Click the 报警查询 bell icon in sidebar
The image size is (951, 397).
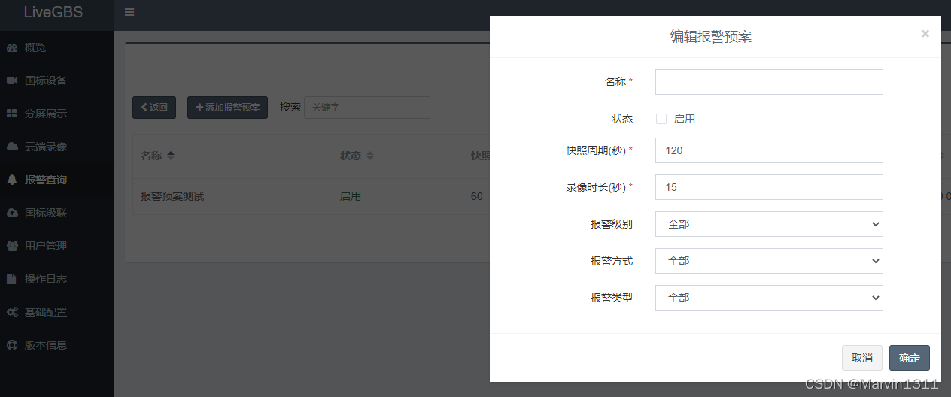12,180
